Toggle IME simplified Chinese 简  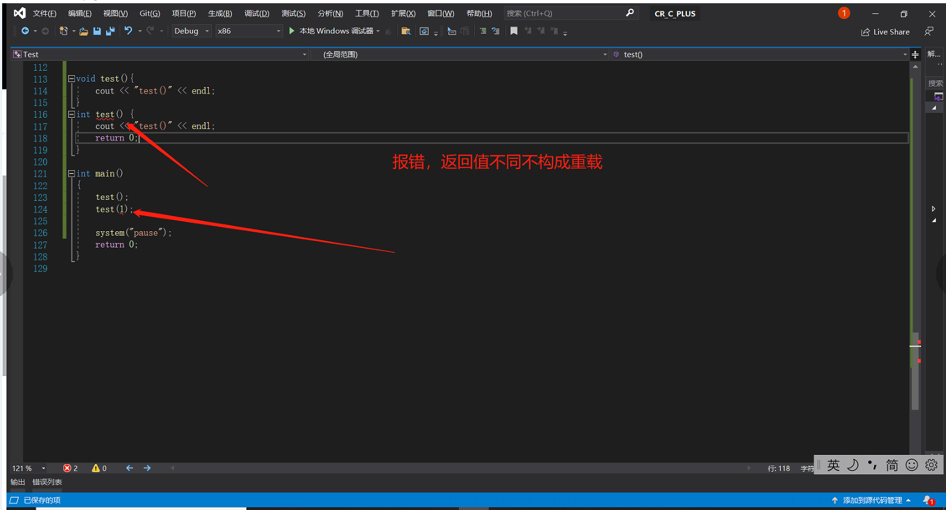pos(892,465)
